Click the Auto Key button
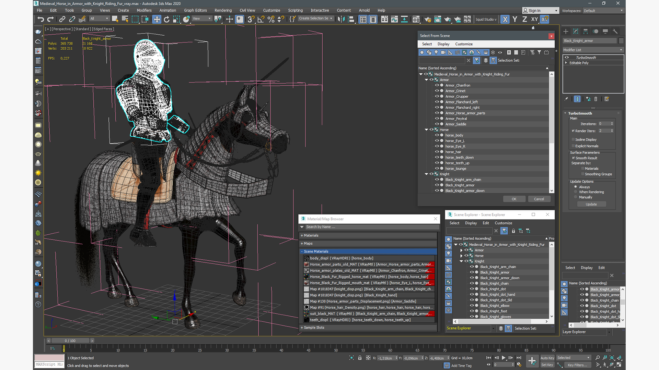This screenshot has height=370, width=659. click(x=547, y=358)
